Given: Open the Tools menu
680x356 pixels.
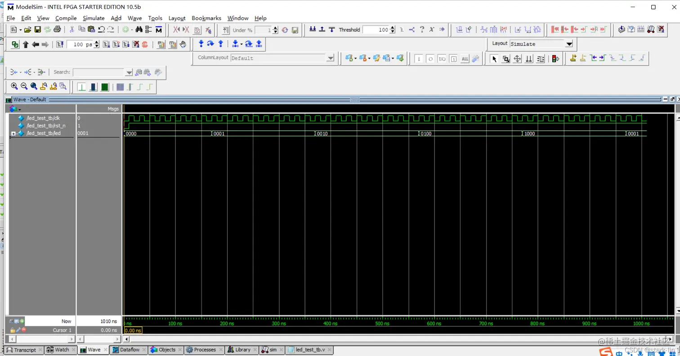Looking at the screenshot, I should [x=155, y=18].
